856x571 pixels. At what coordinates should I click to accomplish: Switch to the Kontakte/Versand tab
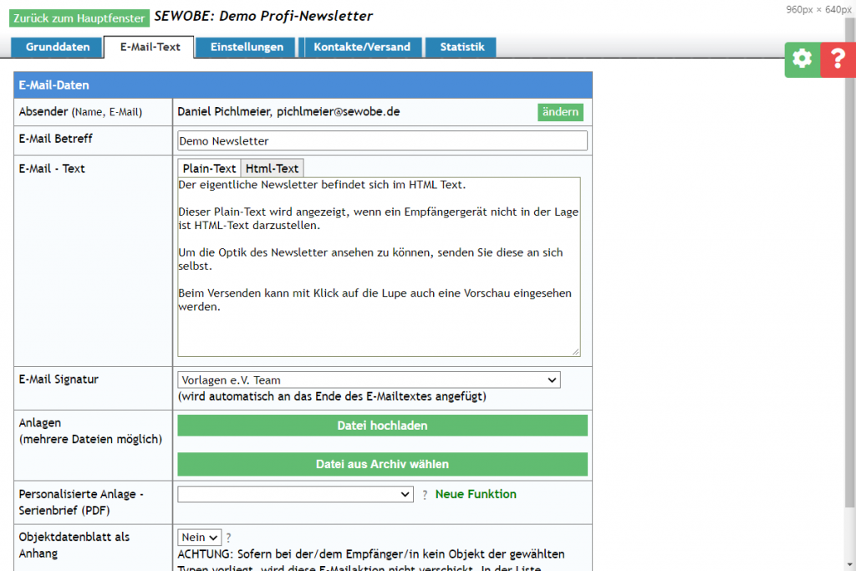pyautogui.click(x=363, y=47)
